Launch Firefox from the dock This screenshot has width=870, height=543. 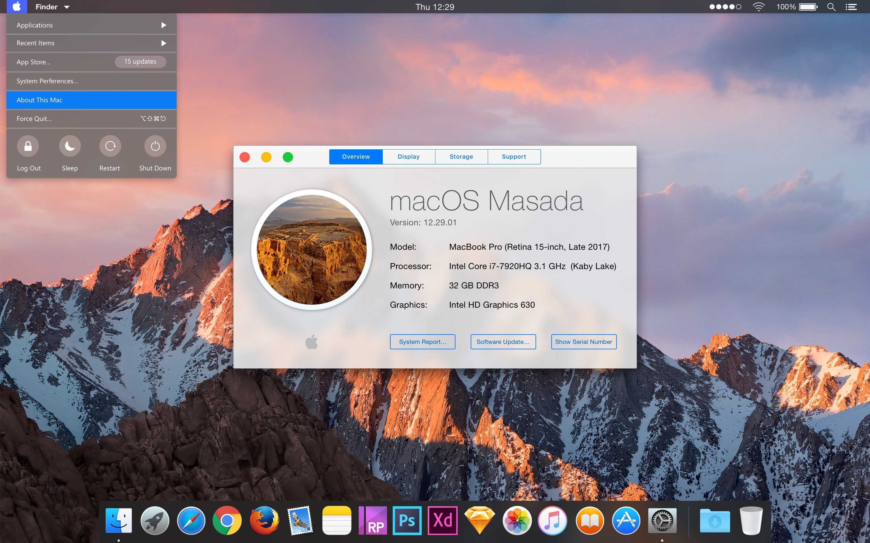263,519
